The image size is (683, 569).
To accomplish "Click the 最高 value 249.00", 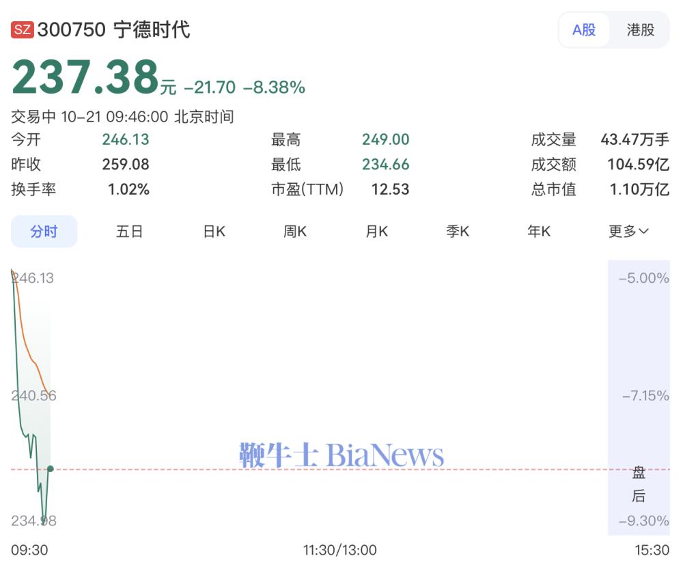I will coord(385,139).
